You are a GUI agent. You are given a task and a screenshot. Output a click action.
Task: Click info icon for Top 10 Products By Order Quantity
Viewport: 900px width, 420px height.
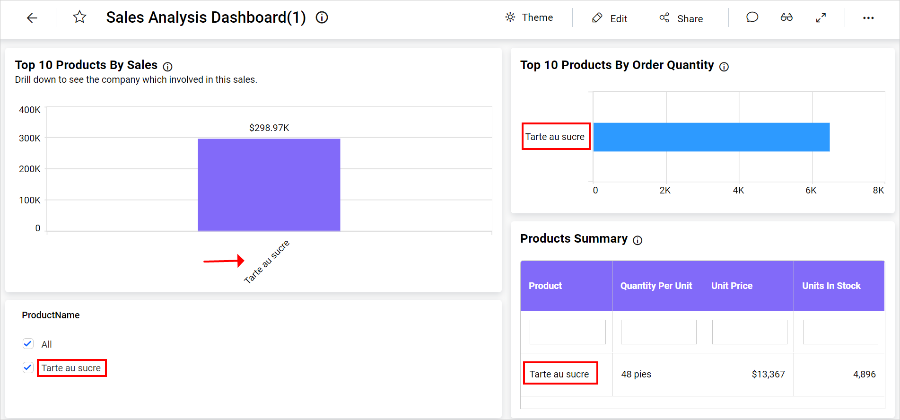pos(724,67)
